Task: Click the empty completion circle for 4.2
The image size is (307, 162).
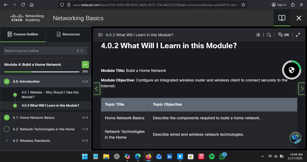Action: 7,129
